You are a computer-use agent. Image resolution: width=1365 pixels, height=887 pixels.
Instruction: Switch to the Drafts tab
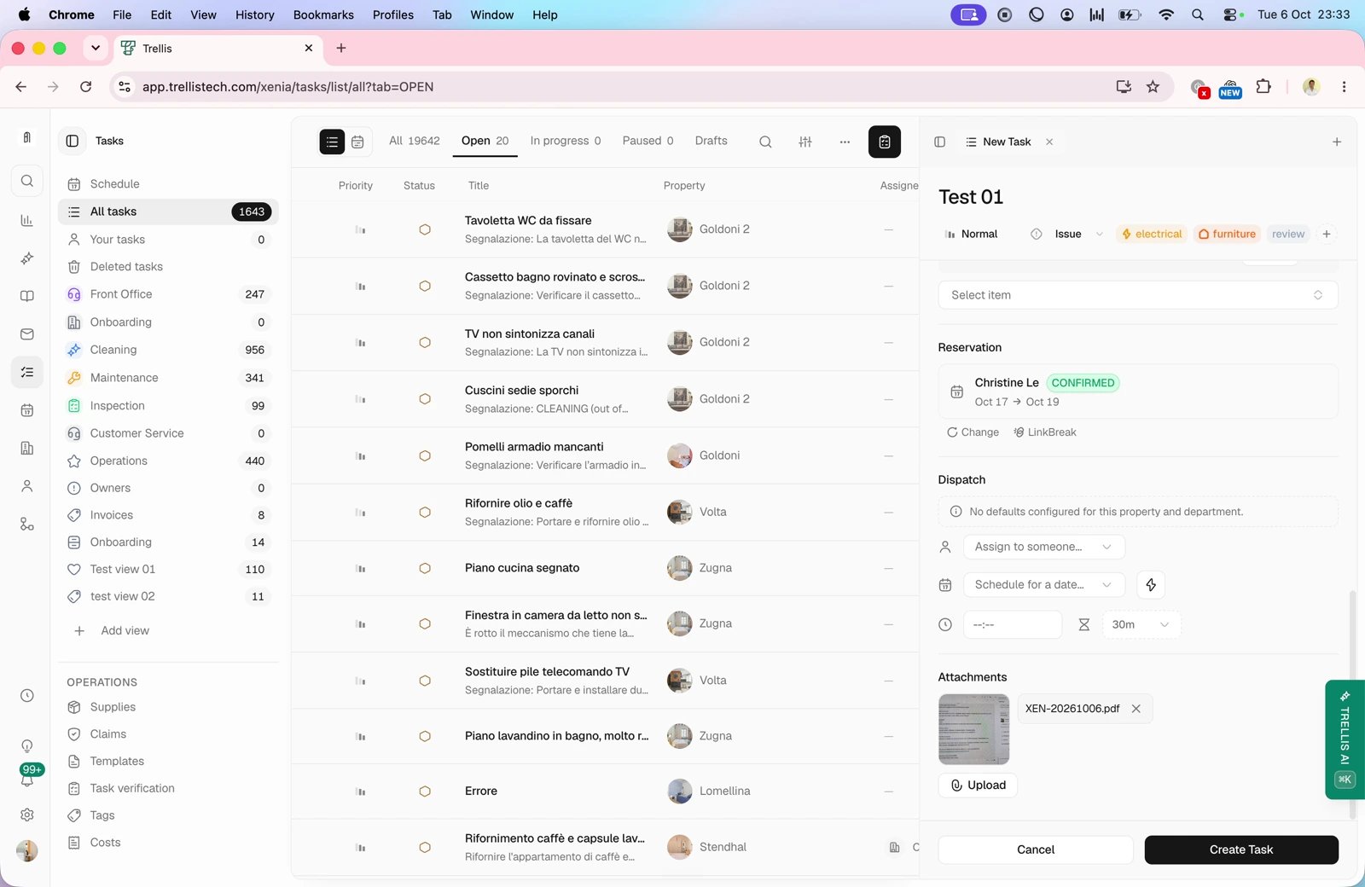712,141
